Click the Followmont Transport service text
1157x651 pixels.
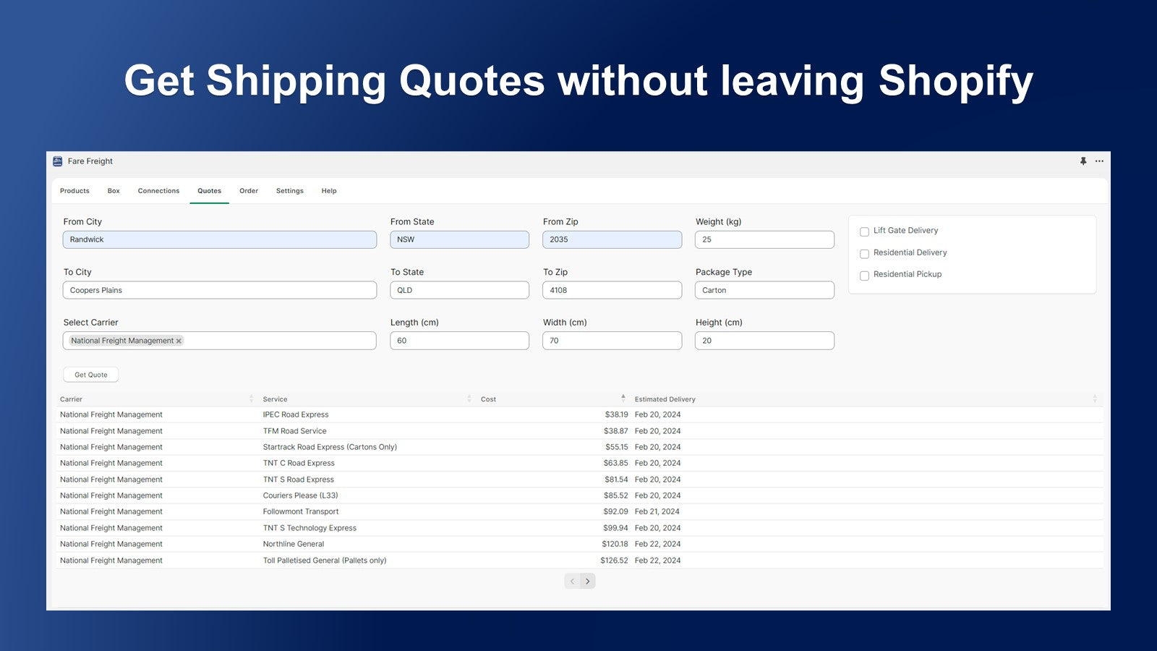[x=301, y=511]
